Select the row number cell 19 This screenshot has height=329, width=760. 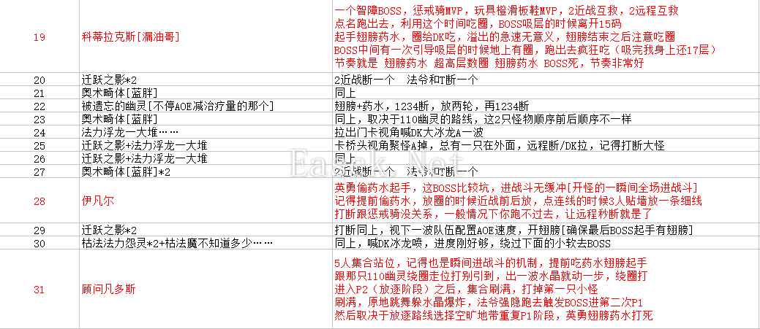(39, 36)
